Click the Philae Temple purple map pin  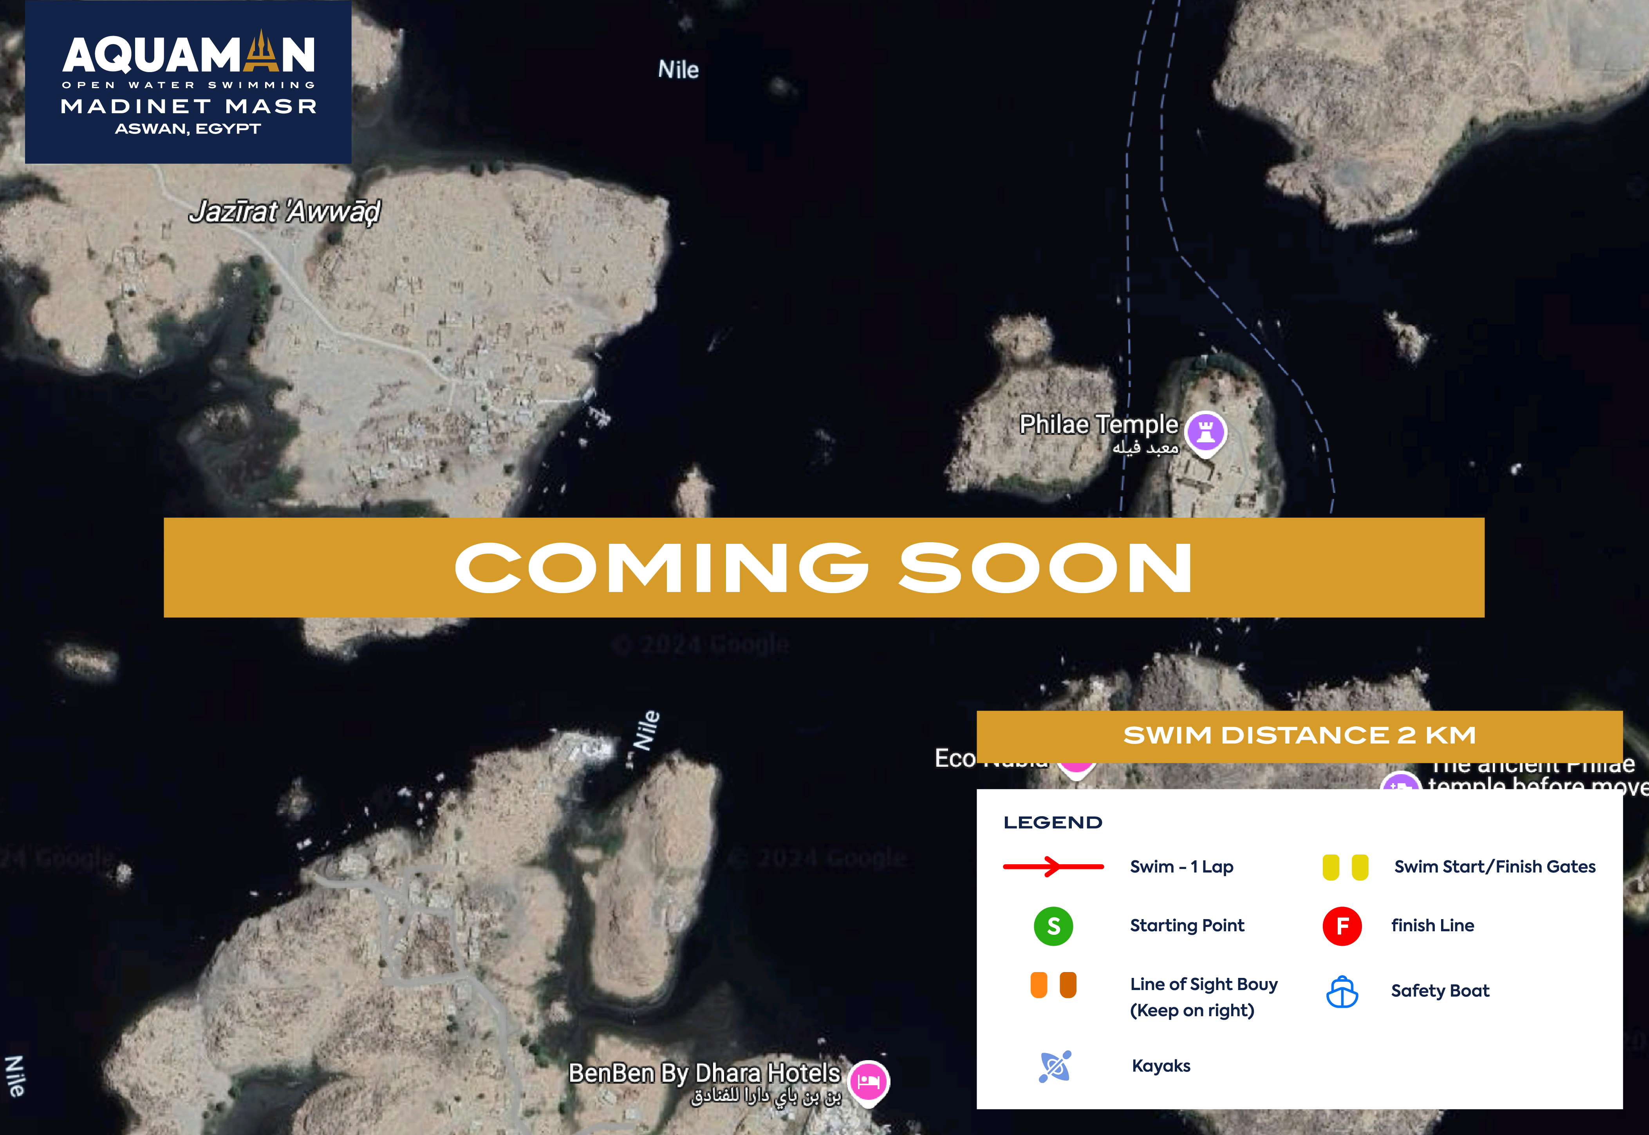tap(1205, 432)
